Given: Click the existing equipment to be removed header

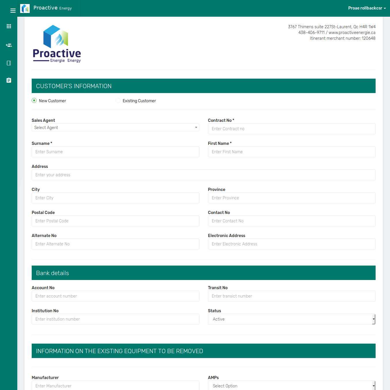Looking at the screenshot, I should 204,351.
